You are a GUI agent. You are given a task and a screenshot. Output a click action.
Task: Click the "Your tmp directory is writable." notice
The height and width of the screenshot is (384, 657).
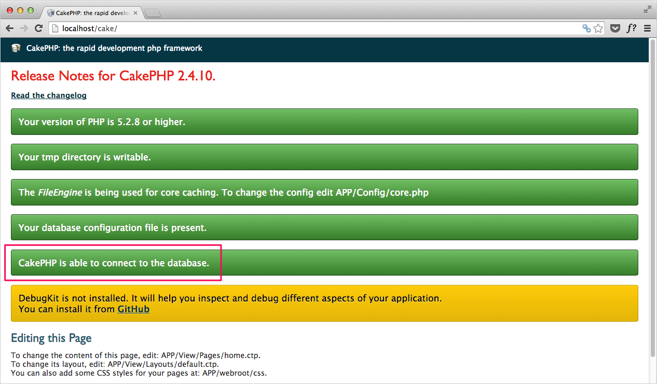pyautogui.click(x=324, y=157)
